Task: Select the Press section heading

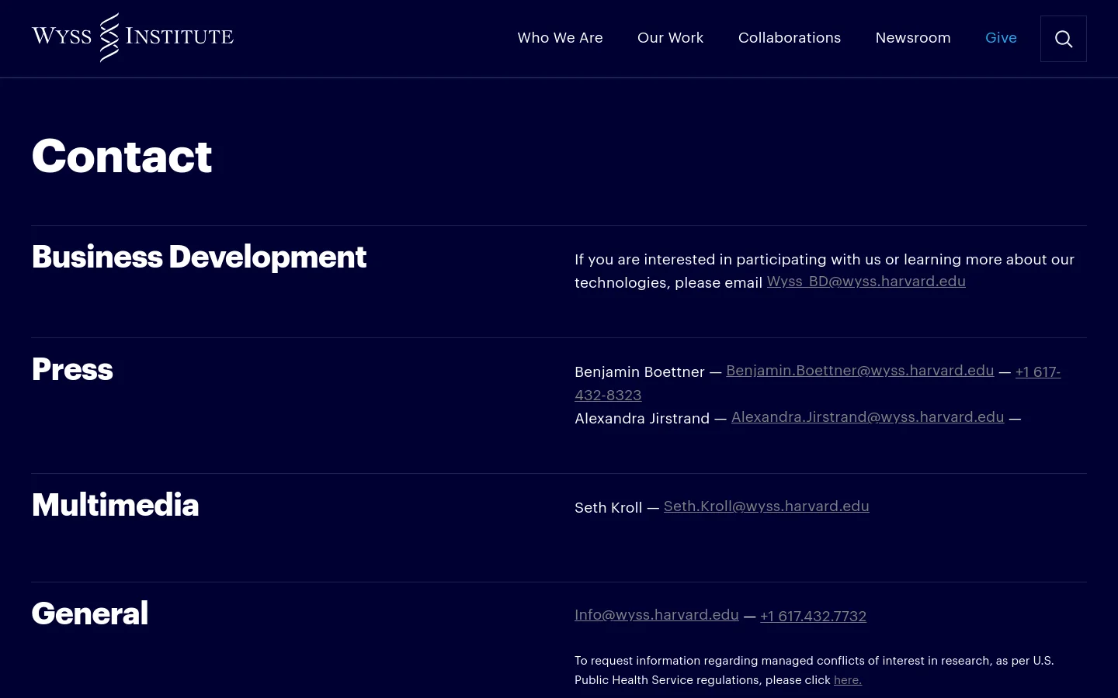Action: pos(72,369)
